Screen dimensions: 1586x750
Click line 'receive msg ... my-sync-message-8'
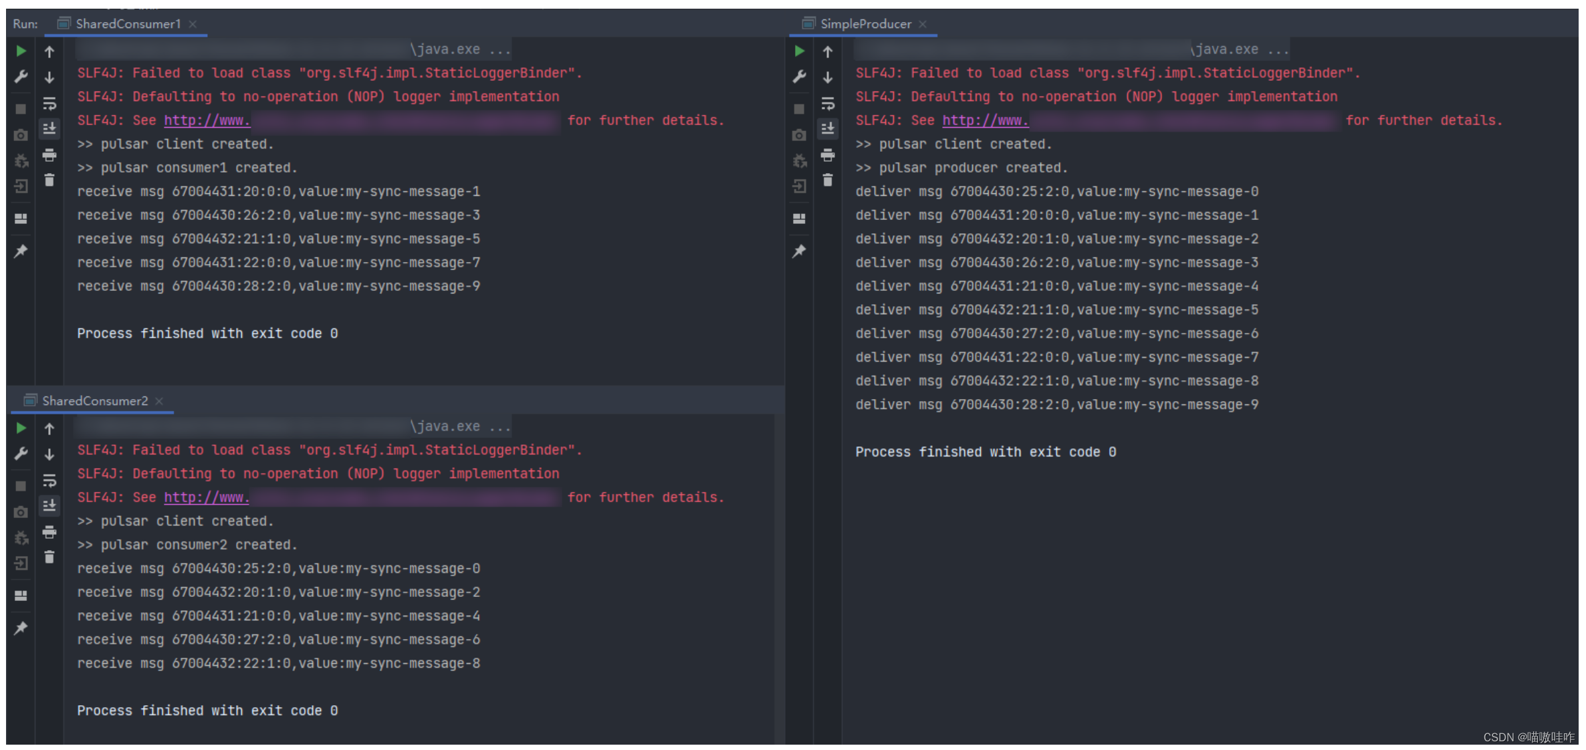click(279, 664)
